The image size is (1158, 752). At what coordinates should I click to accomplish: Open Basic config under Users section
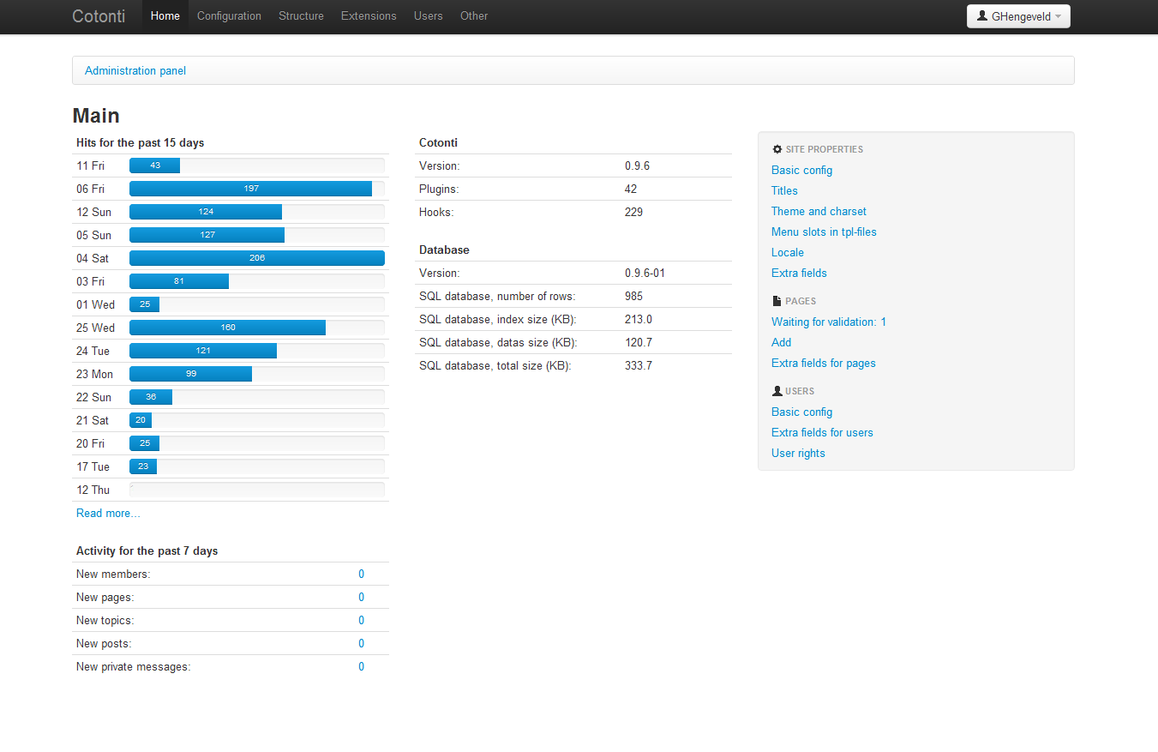tap(801, 412)
